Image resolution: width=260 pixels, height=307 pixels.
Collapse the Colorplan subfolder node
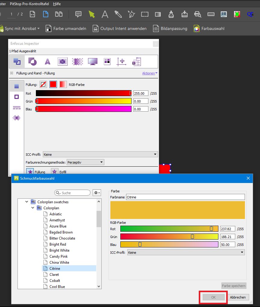tap(33, 208)
